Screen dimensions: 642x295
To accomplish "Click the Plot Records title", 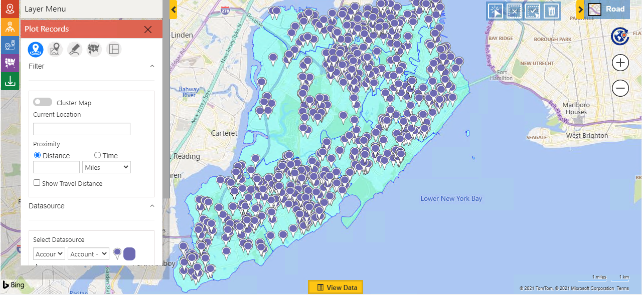I will (x=47, y=29).
